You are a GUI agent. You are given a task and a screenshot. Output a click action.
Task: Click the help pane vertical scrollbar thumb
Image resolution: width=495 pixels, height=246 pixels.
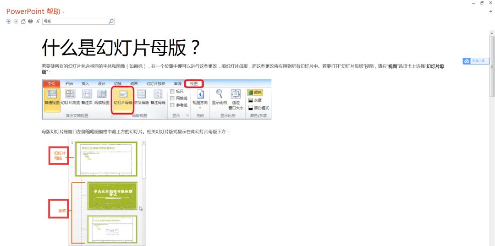[492, 66]
